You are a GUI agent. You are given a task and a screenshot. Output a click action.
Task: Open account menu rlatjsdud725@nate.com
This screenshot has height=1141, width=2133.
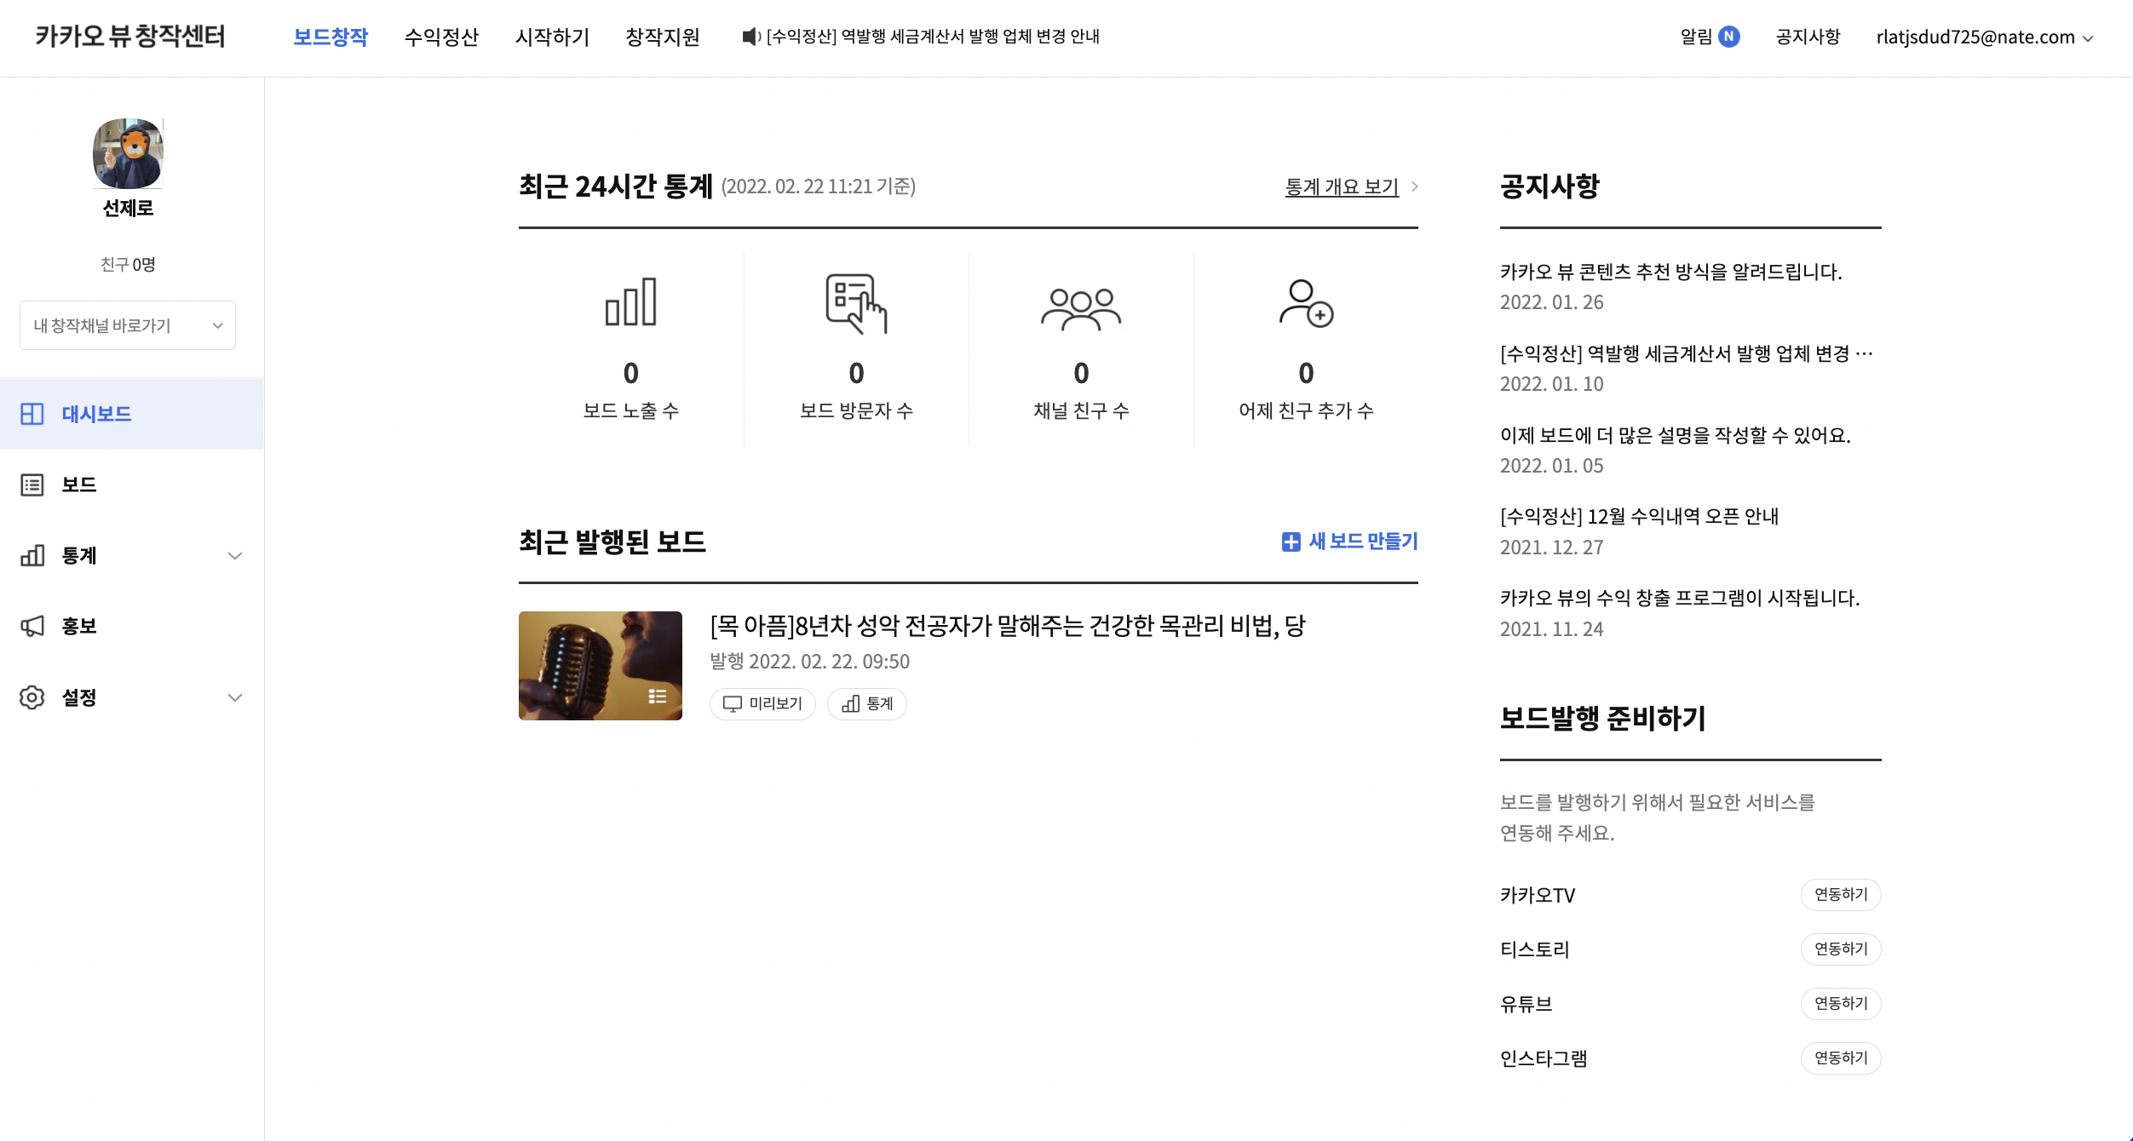[x=1985, y=37]
